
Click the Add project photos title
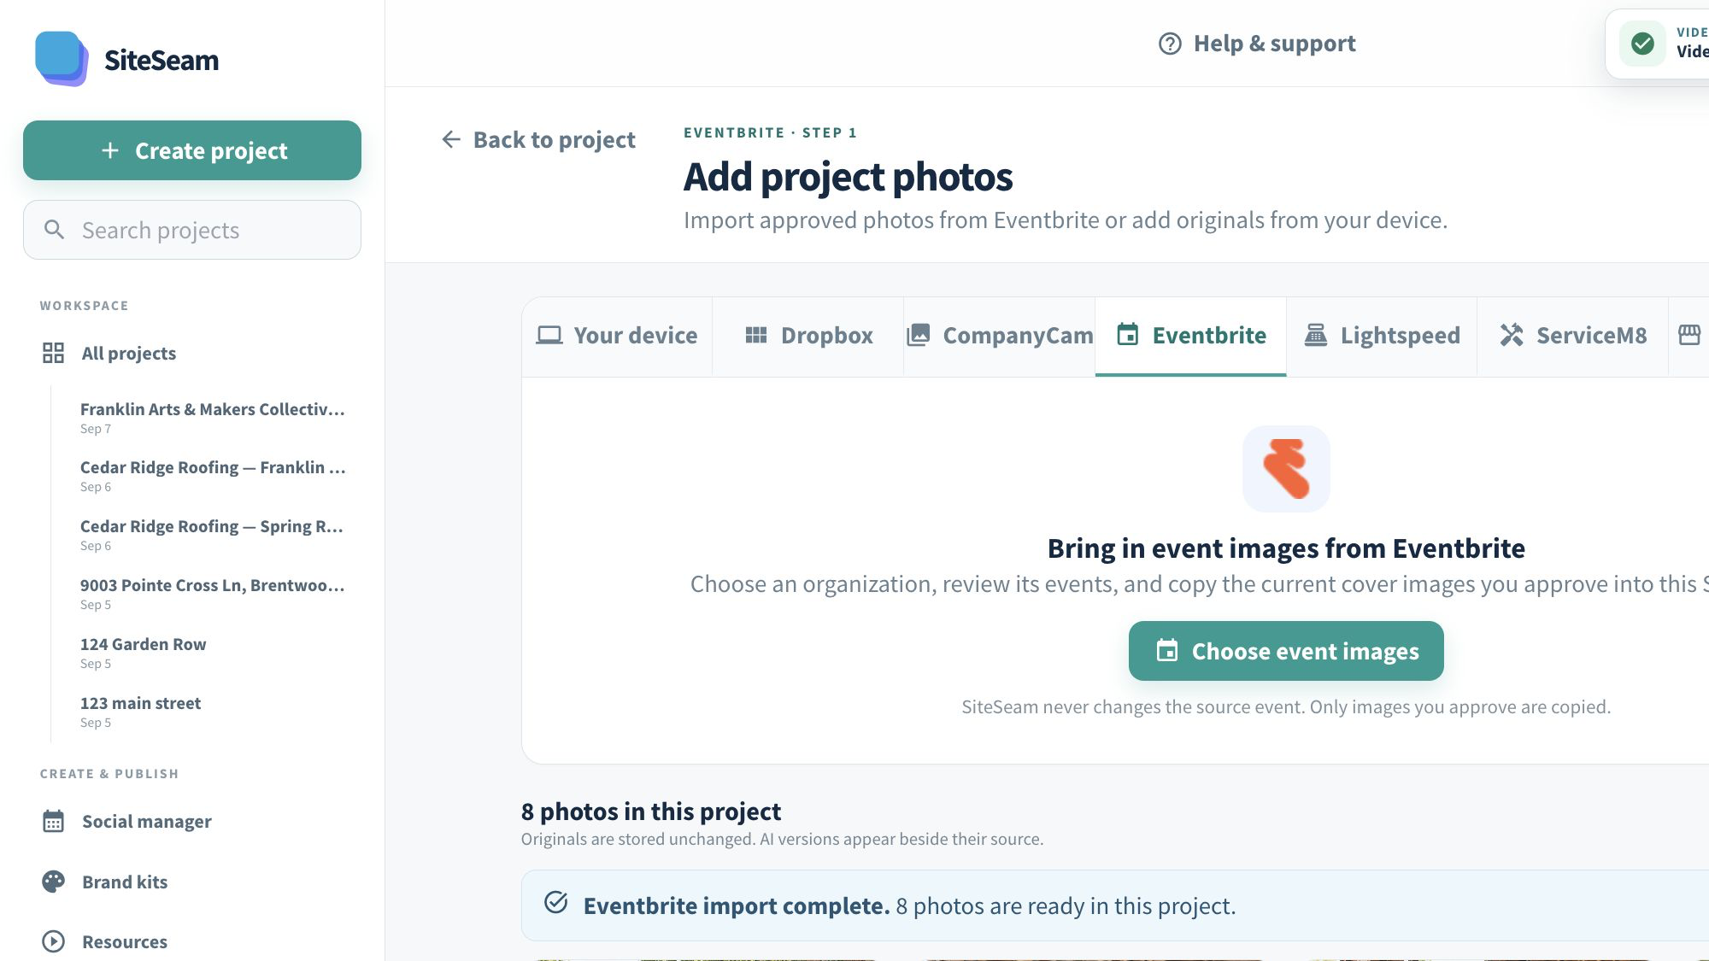pos(848,177)
